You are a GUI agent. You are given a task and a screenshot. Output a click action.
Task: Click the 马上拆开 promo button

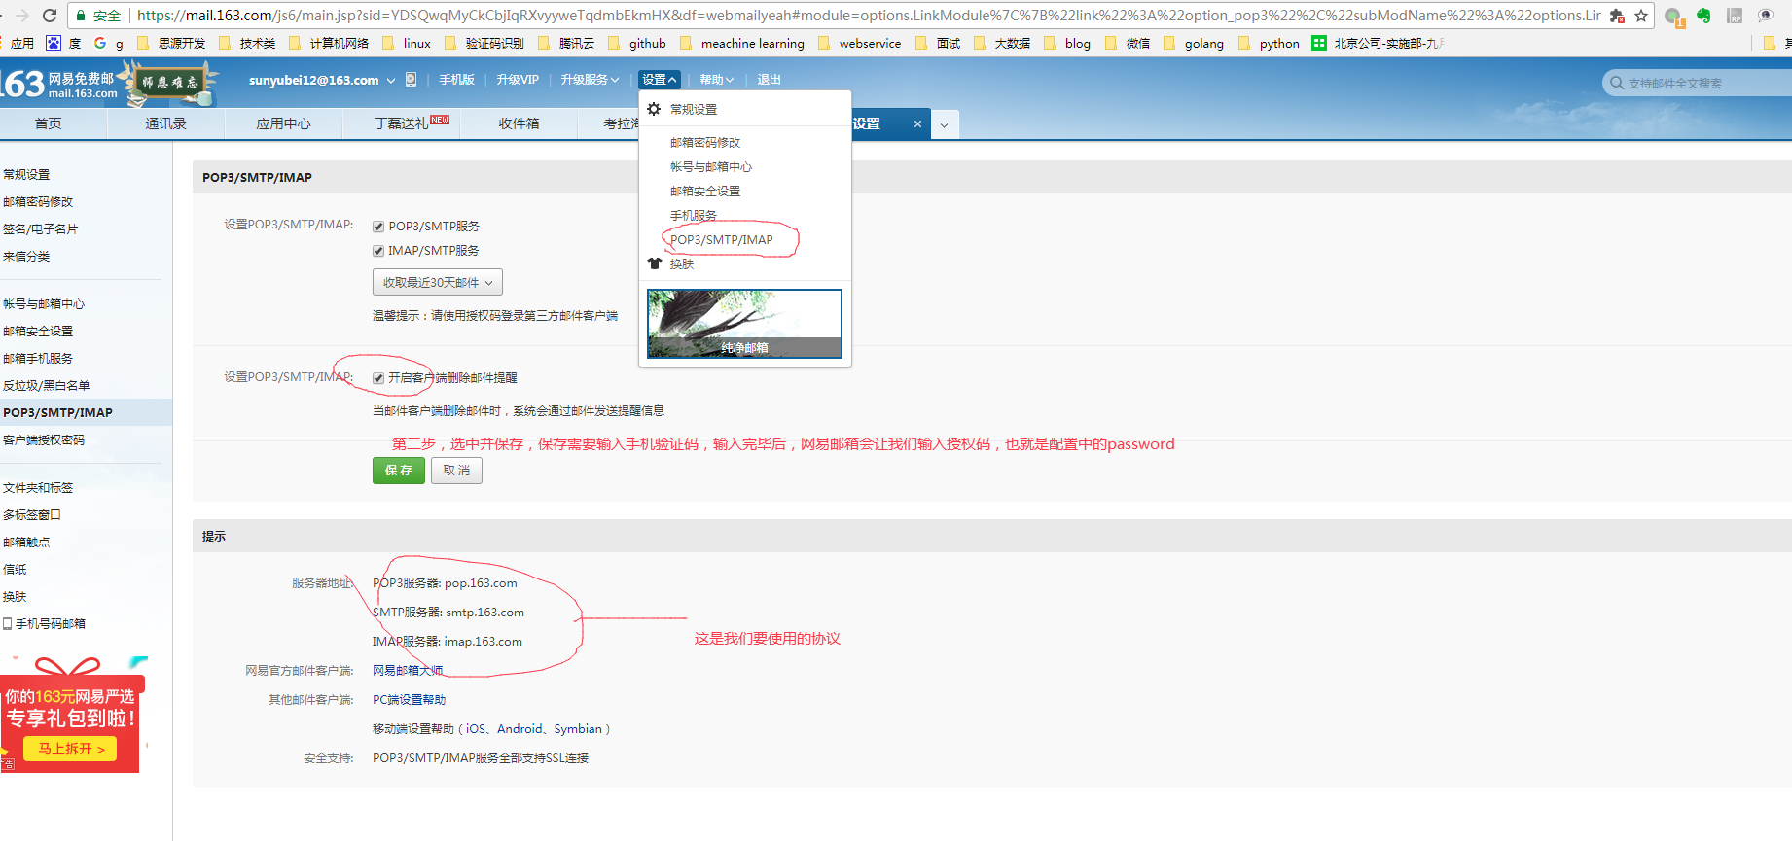pyautogui.click(x=71, y=749)
